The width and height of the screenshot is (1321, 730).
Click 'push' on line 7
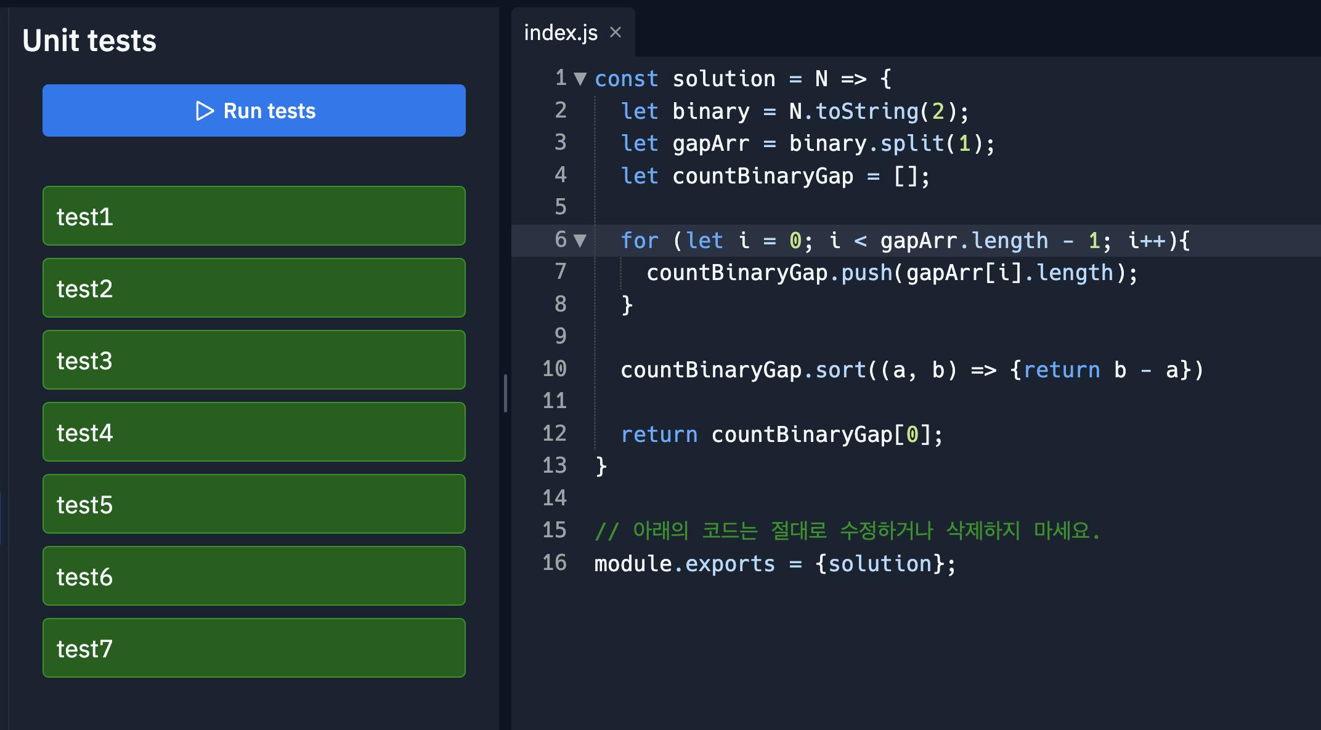coord(867,273)
